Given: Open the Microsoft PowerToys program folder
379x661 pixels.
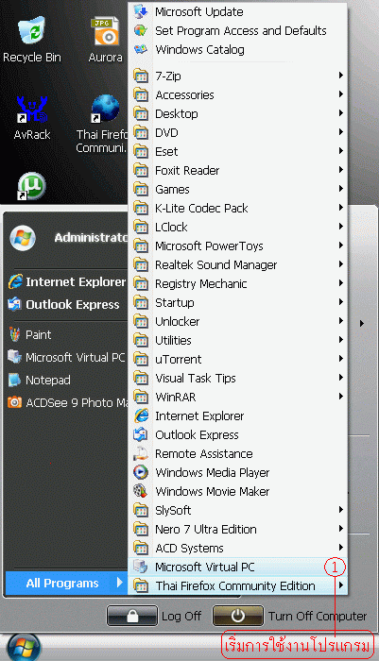Looking at the screenshot, I should (x=237, y=246).
